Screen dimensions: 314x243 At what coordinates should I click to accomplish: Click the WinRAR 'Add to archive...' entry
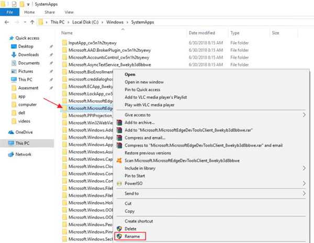[140, 123]
